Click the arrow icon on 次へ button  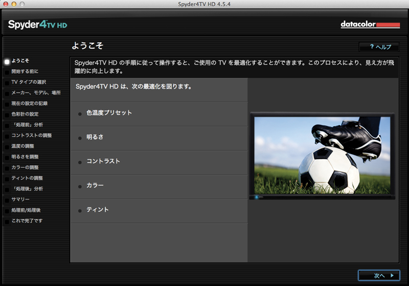(392, 275)
